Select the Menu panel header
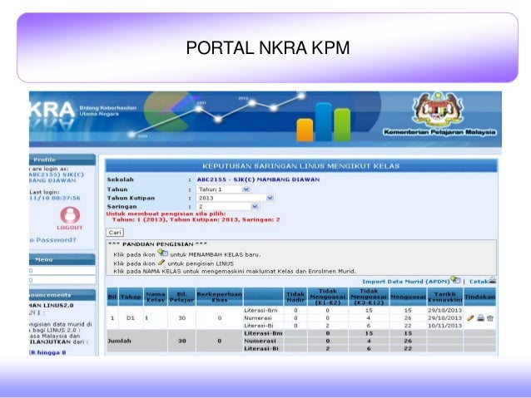Viewport: 531px width, 398px height. tap(62, 259)
